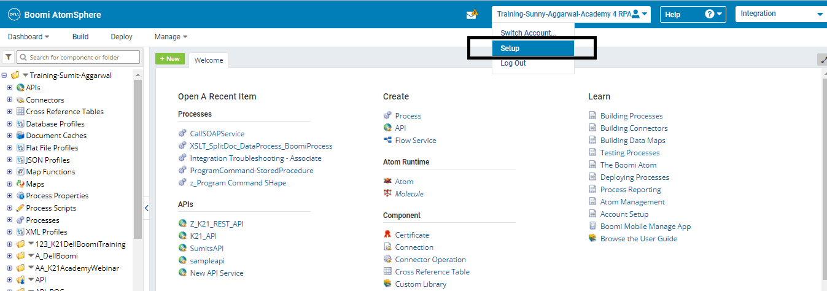Open the Help dropdown menu
Image resolution: width=827 pixels, height=291 pixels.
693,14
